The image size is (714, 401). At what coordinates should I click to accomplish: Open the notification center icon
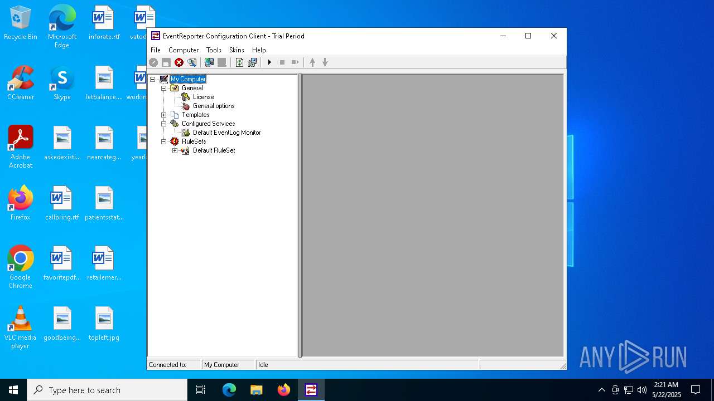pyautogui.click(x=696, y=390)
